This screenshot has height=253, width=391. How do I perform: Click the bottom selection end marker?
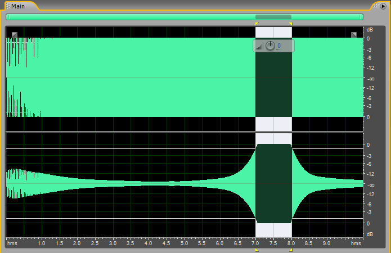coord(291,250)
